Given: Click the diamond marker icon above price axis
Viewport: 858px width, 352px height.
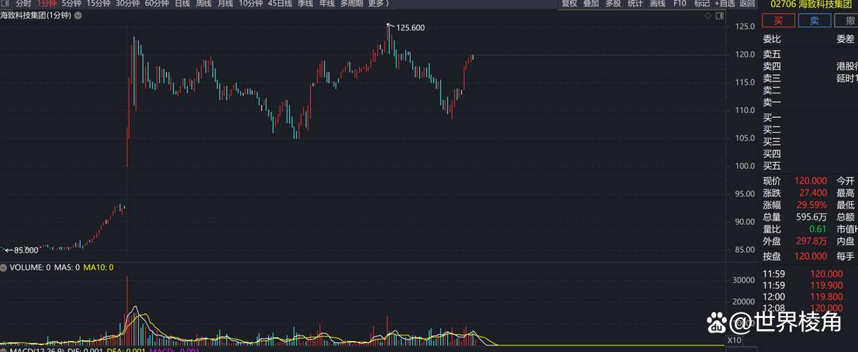Looking at the screenshot, I should 707,14.
